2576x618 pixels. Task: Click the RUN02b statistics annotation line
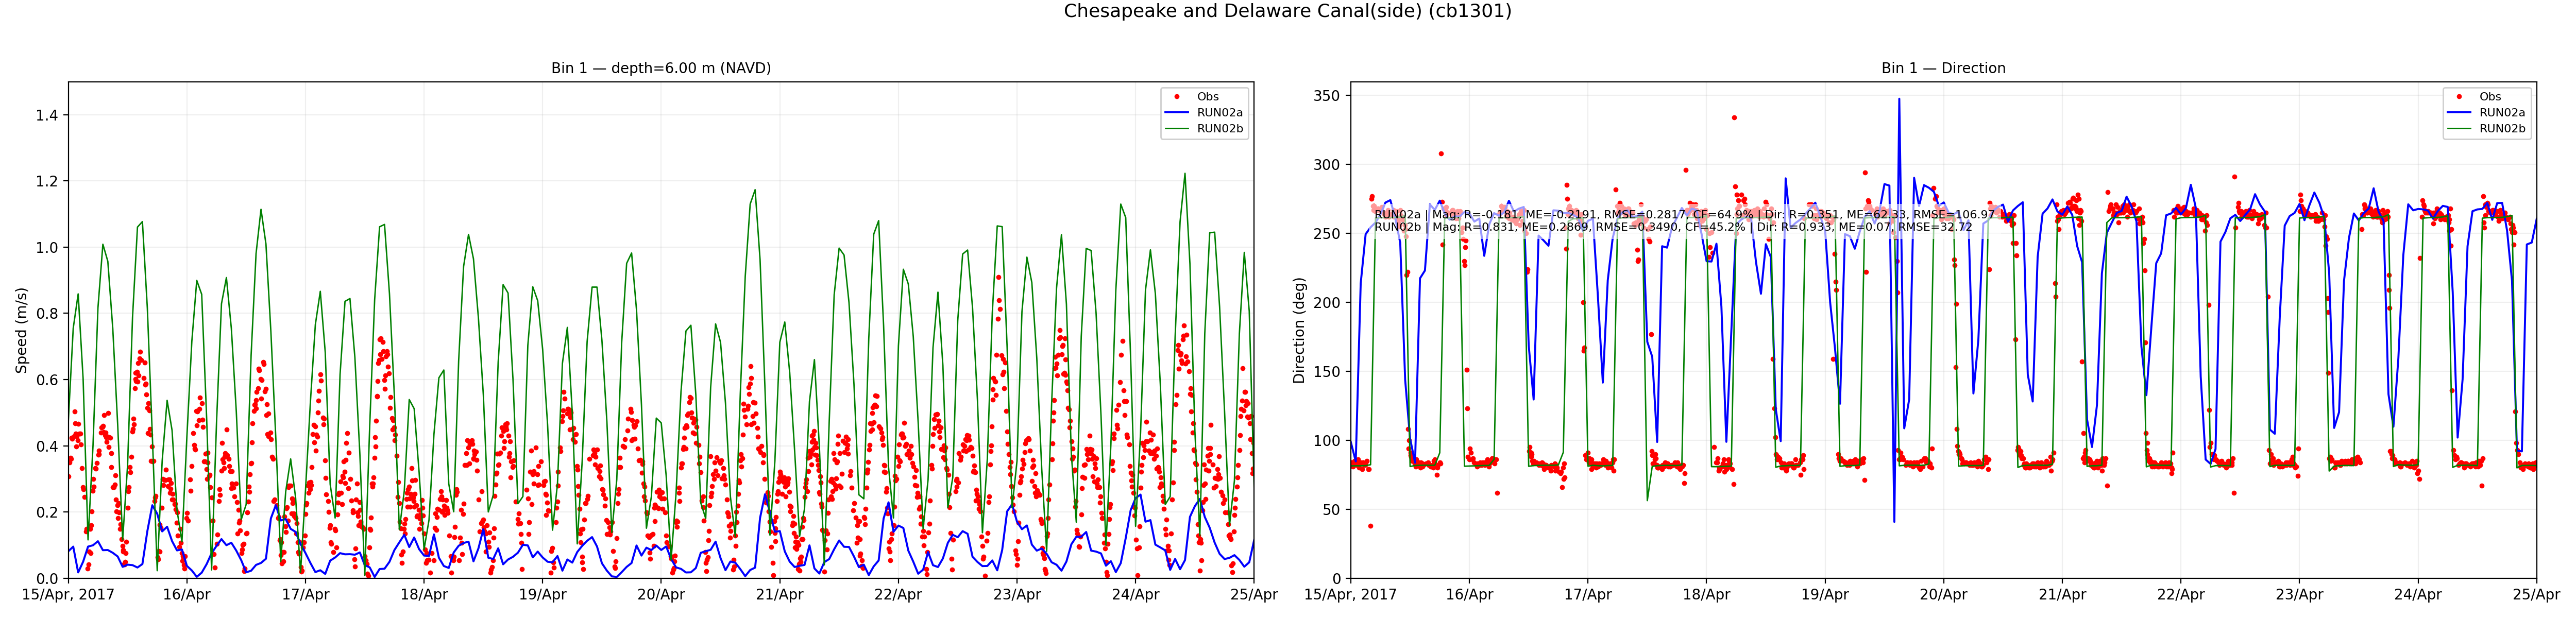click(x=1673, y=227)
